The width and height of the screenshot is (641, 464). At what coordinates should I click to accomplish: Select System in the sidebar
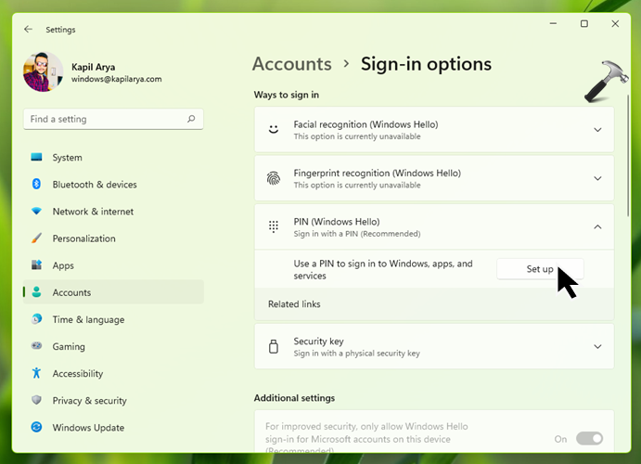tap(67, 158)
